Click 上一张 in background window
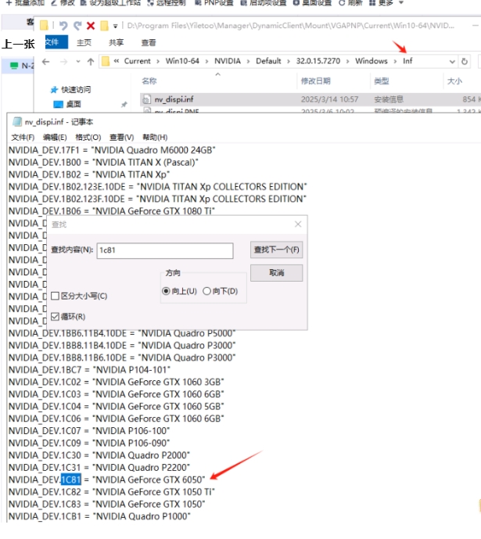The height and width of the screenshot is (539, 481). click(18, 44)
